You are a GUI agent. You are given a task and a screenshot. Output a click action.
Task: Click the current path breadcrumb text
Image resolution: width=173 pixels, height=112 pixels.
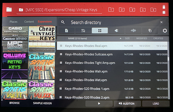click(61, 10)
